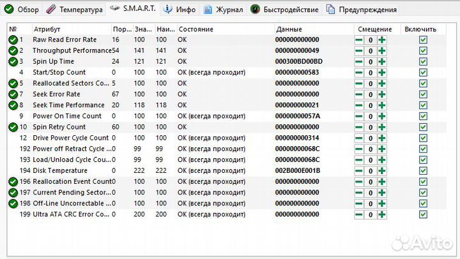This screenshot has height=259, width=460.
Task: Decrease offset for Seek Error Rate row
Action: pyautogui.click(x=359, y=94)
